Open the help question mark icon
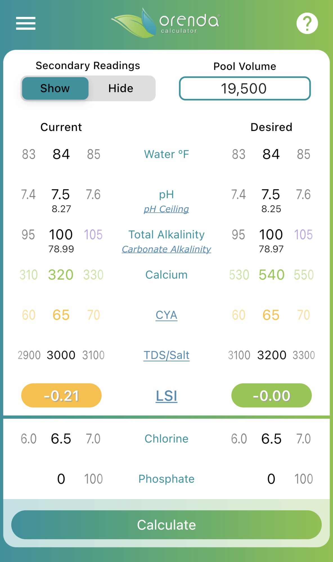 click(307, 23)
